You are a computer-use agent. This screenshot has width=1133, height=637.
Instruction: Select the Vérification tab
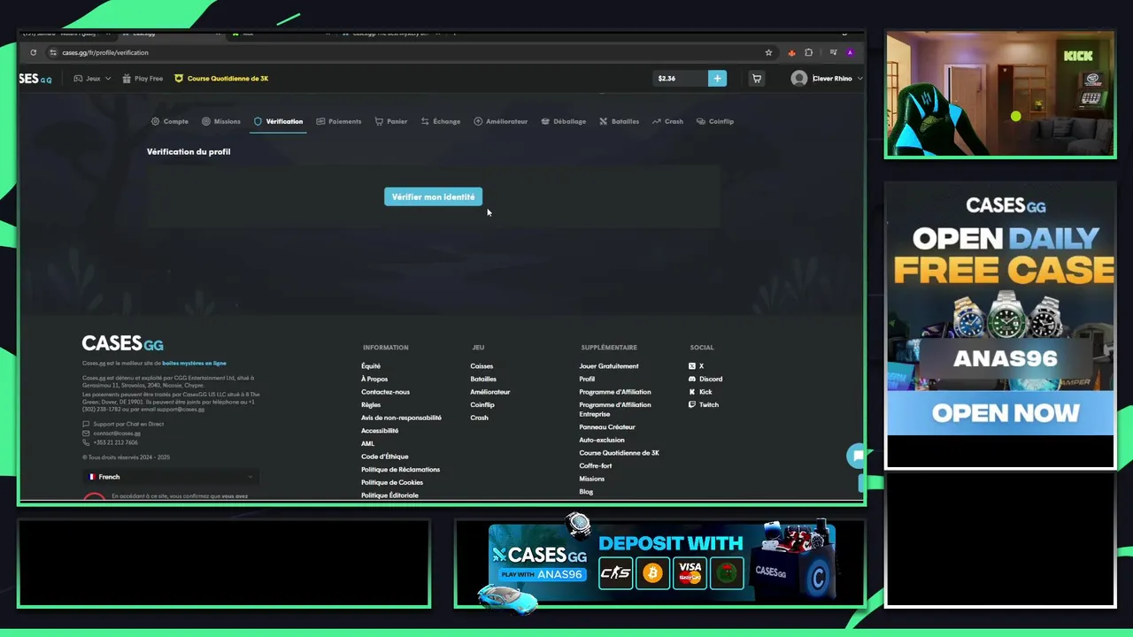pos(278,121)
